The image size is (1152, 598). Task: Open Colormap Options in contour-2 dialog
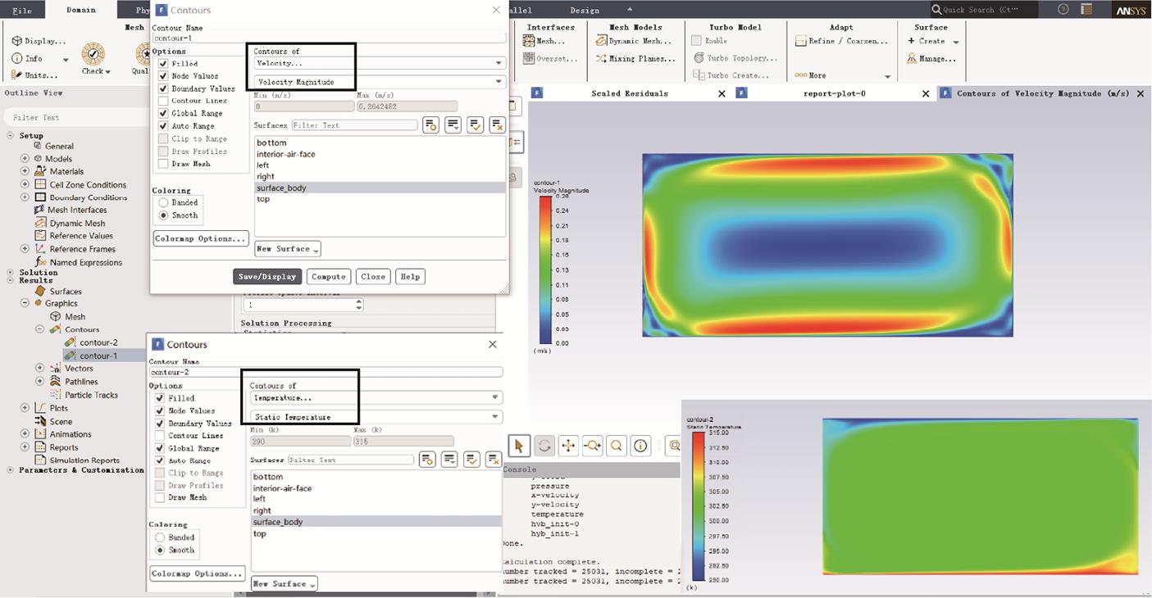pyautogui.click(x=198, y=573)
